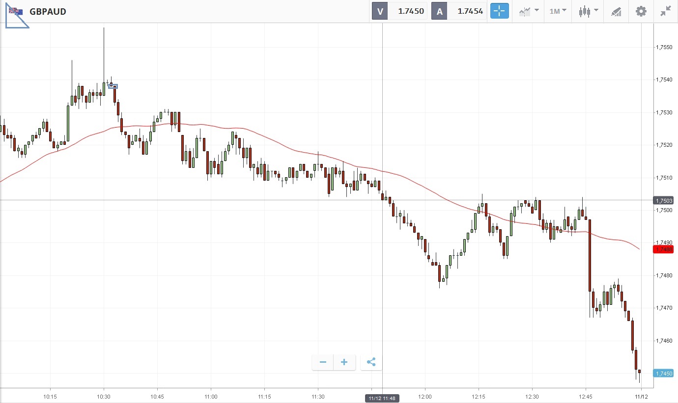Open the compare/indicators chart dropdown
678x403 pixels.
point(529,11)
